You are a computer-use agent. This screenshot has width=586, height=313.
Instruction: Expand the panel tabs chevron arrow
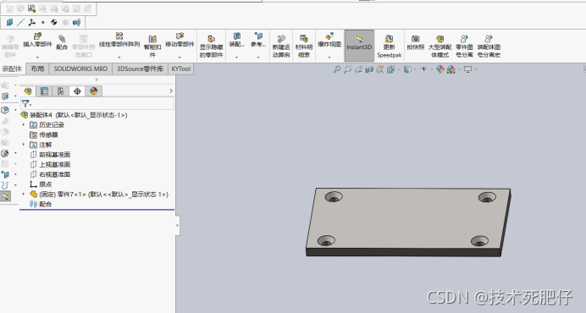tap(171, 91)
